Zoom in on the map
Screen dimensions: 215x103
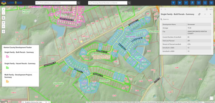click(x=4, y=9)
